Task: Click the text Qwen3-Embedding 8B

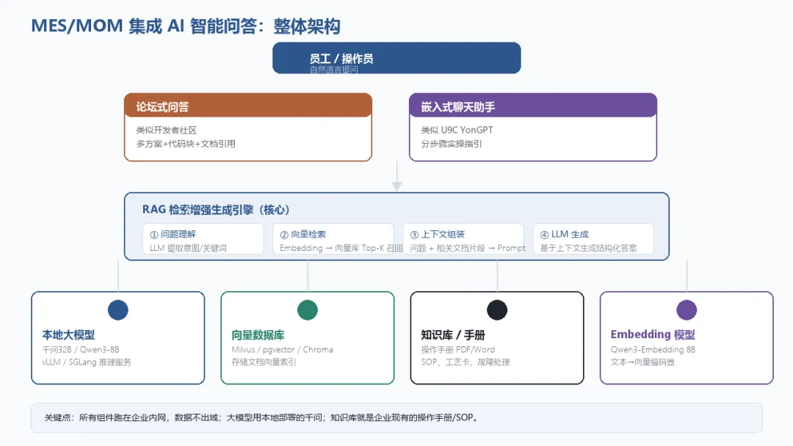Action: [x=653, y=349]
